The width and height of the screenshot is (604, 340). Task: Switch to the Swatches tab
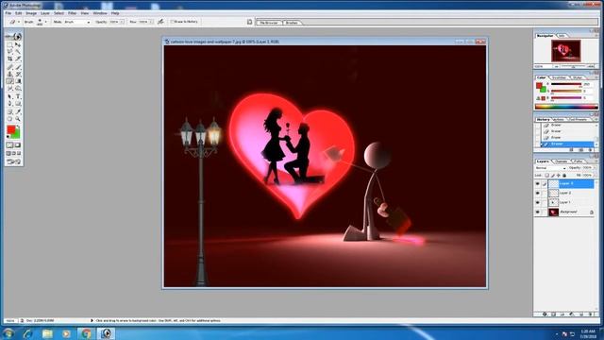pos(559,77)
